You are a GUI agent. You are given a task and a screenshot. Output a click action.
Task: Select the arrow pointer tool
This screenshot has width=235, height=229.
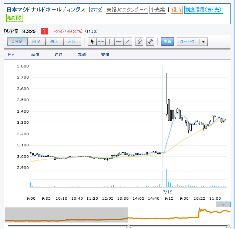pyautogui.click(x=92, y=42)
